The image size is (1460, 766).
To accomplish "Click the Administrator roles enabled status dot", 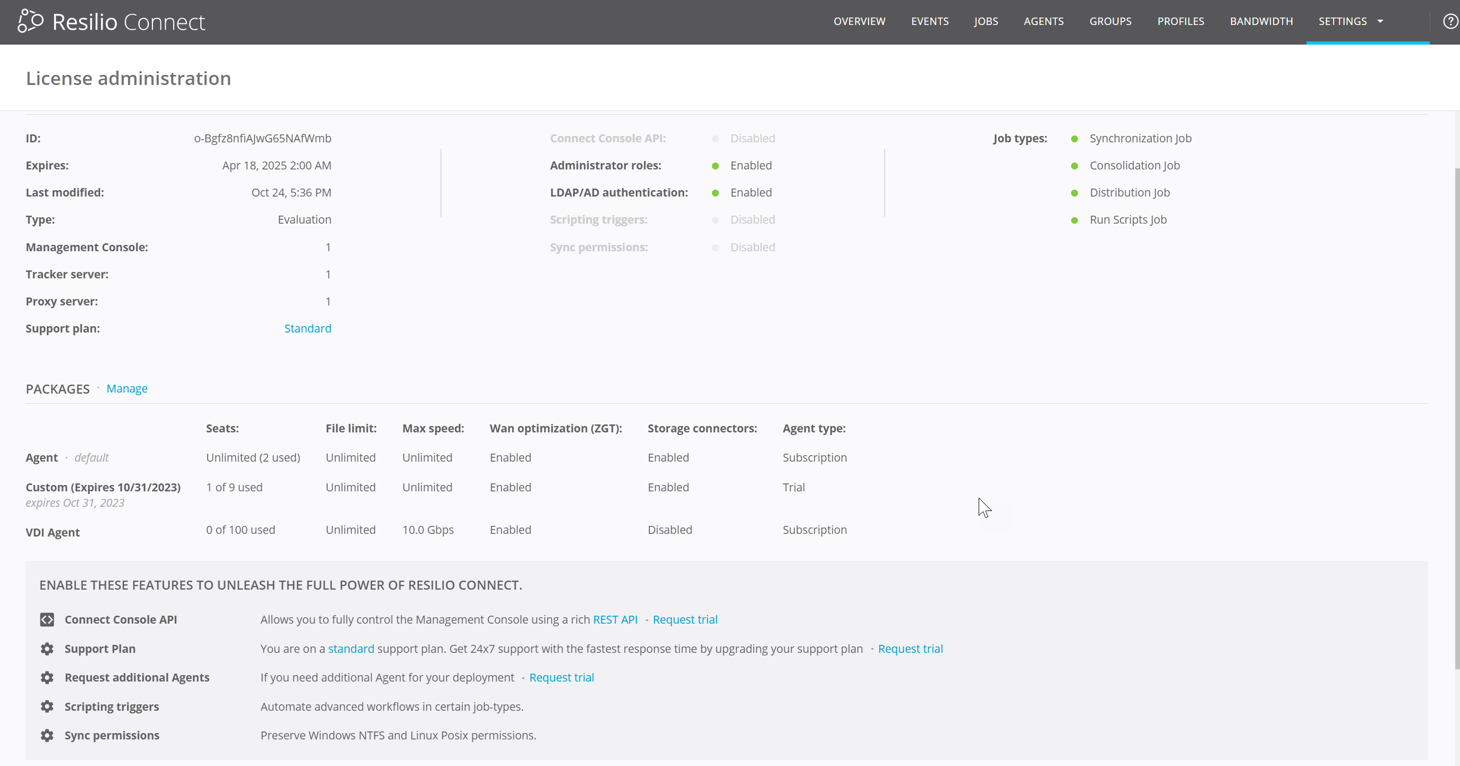I will 715,166.
